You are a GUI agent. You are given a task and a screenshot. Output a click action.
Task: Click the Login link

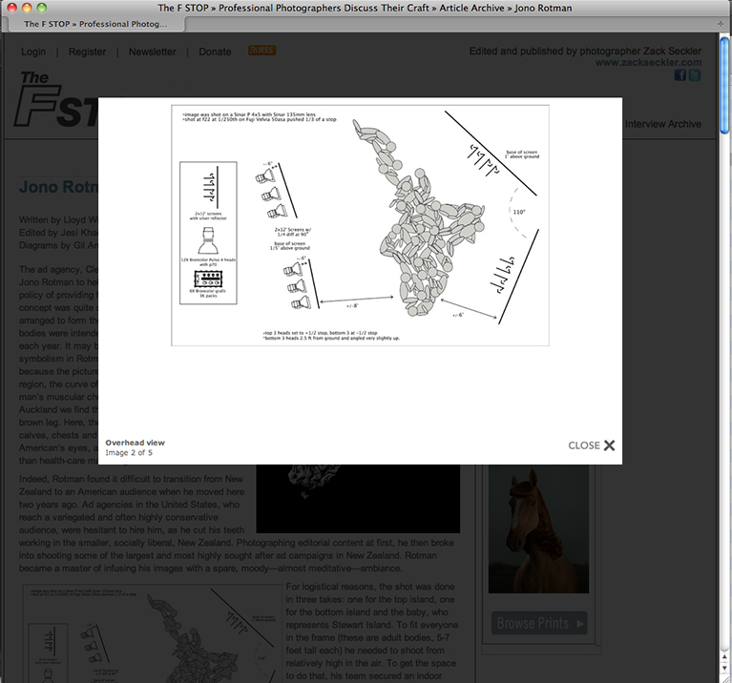tap(33, 52)
